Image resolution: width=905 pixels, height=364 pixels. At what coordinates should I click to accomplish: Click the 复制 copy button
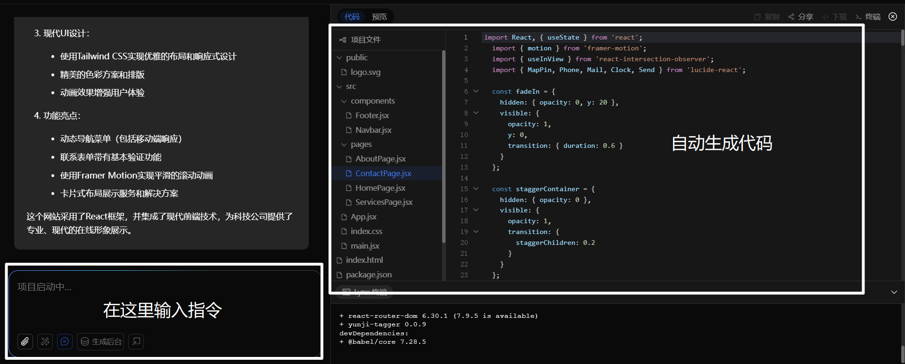coord(767,16)
